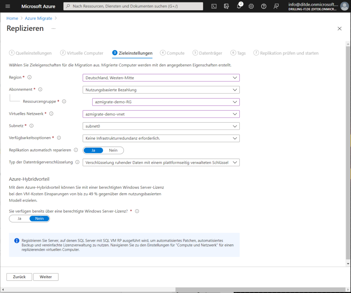This screenshot has height=293, width=351.
Task: Show info tooltip for Ressourcengruppe
Action: pos(64,101)
